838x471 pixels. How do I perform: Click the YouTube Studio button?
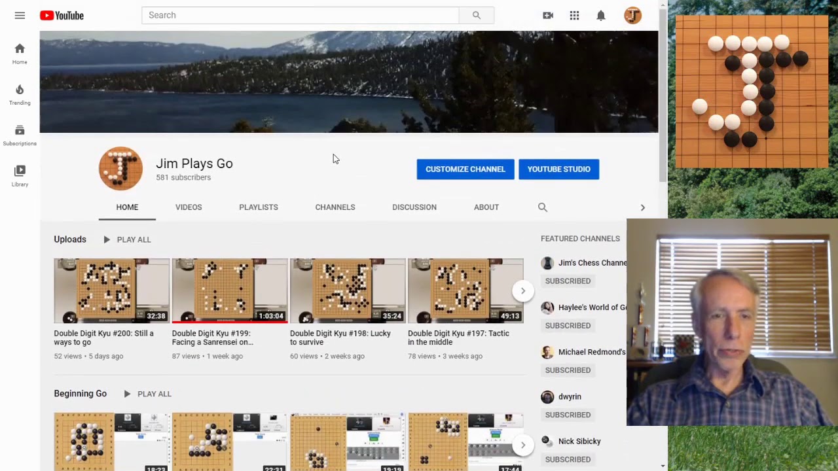click(559, 169)
